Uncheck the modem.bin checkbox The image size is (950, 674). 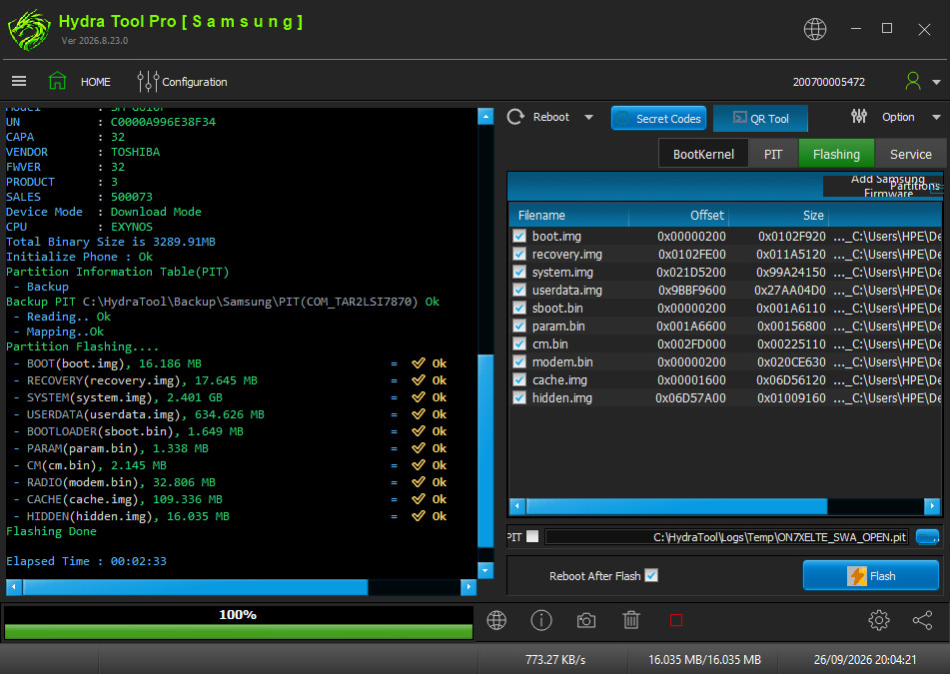click(x=519, y=361)
